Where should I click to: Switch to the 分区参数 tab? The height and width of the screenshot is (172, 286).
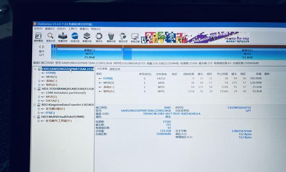coord(102,69)
